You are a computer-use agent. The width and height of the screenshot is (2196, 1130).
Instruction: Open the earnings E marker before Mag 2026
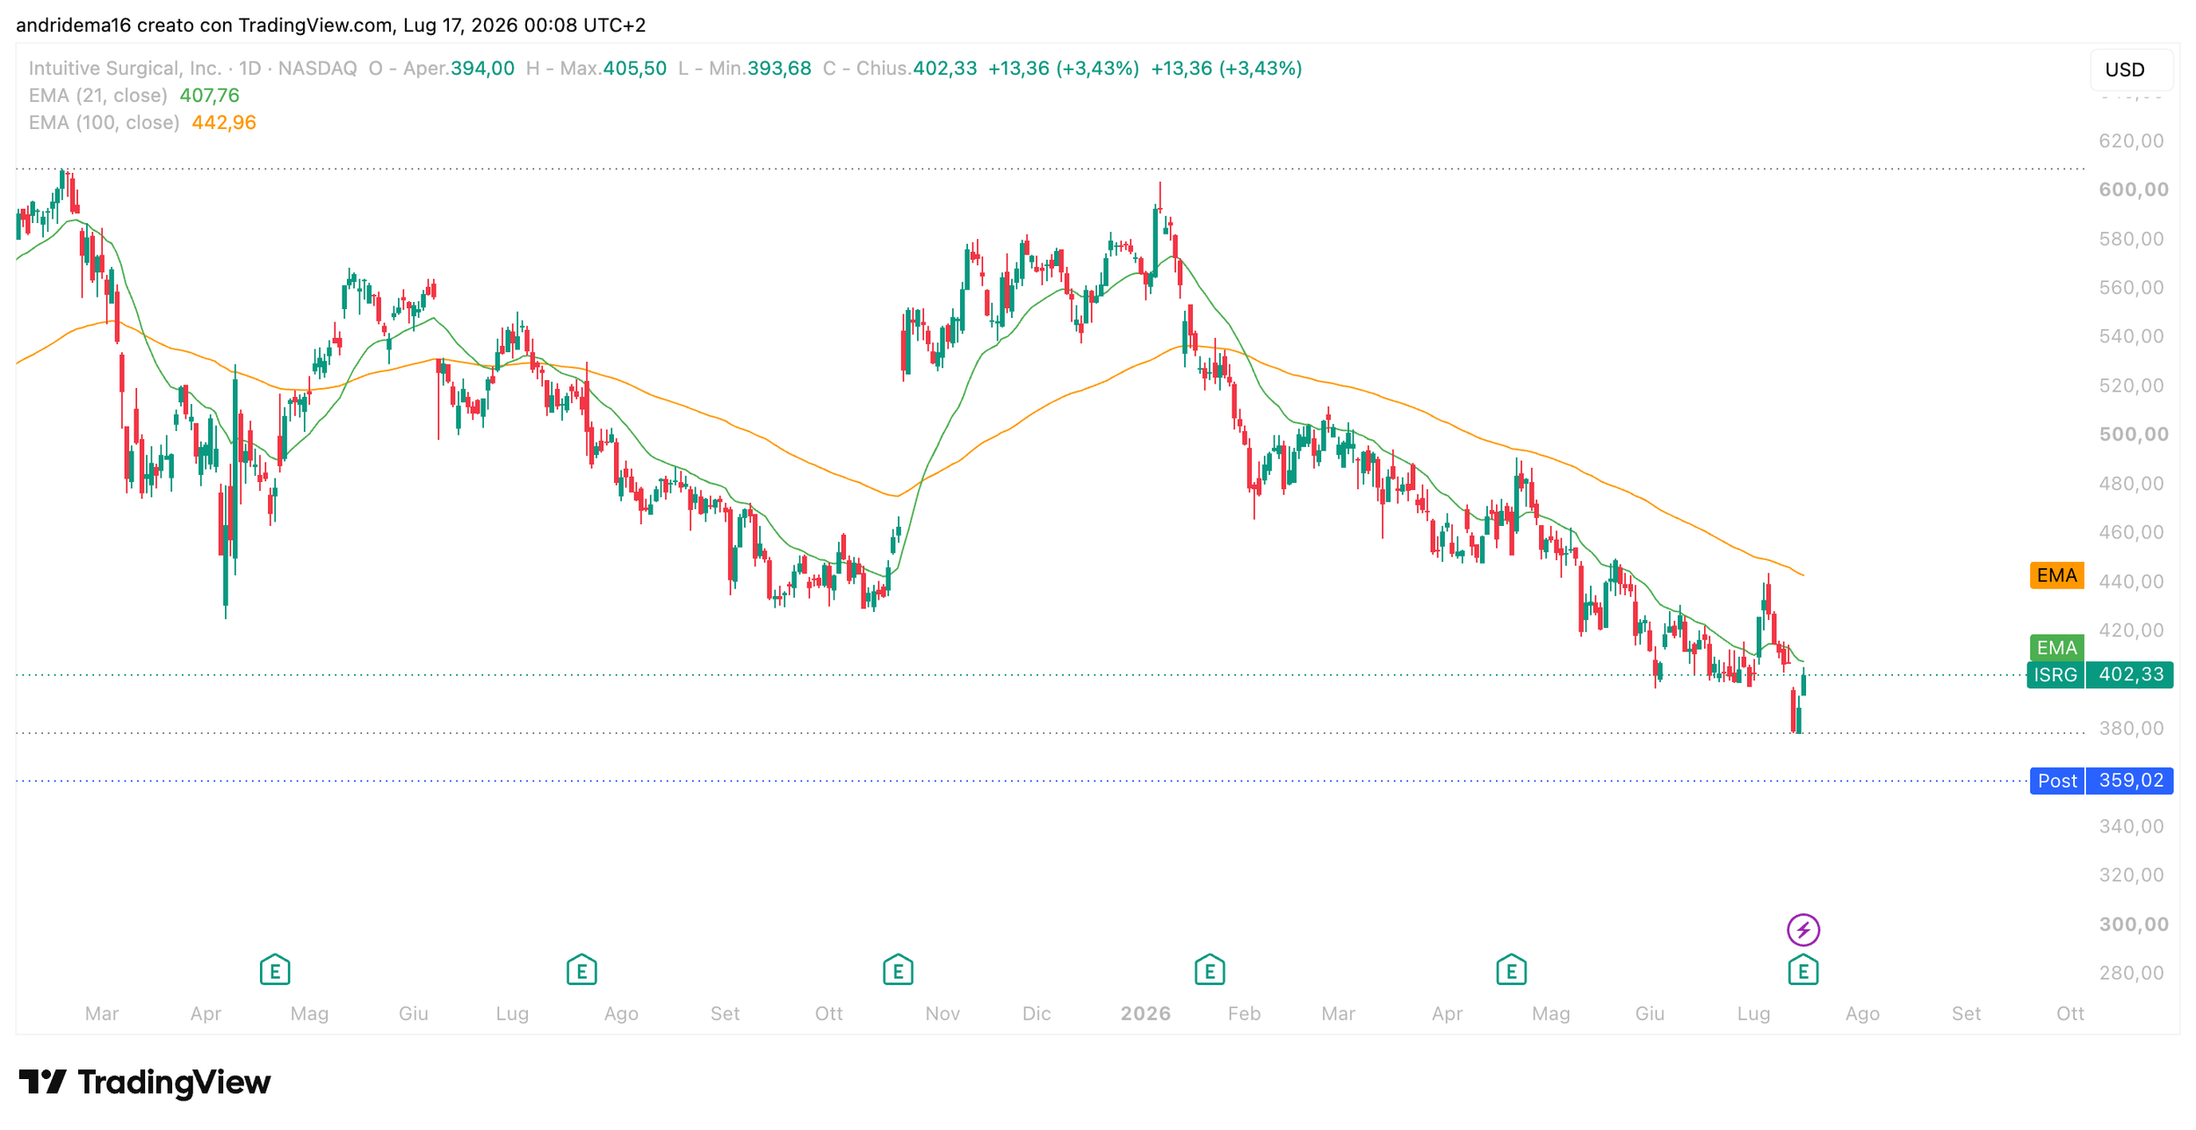click(x=1511, y=970)
